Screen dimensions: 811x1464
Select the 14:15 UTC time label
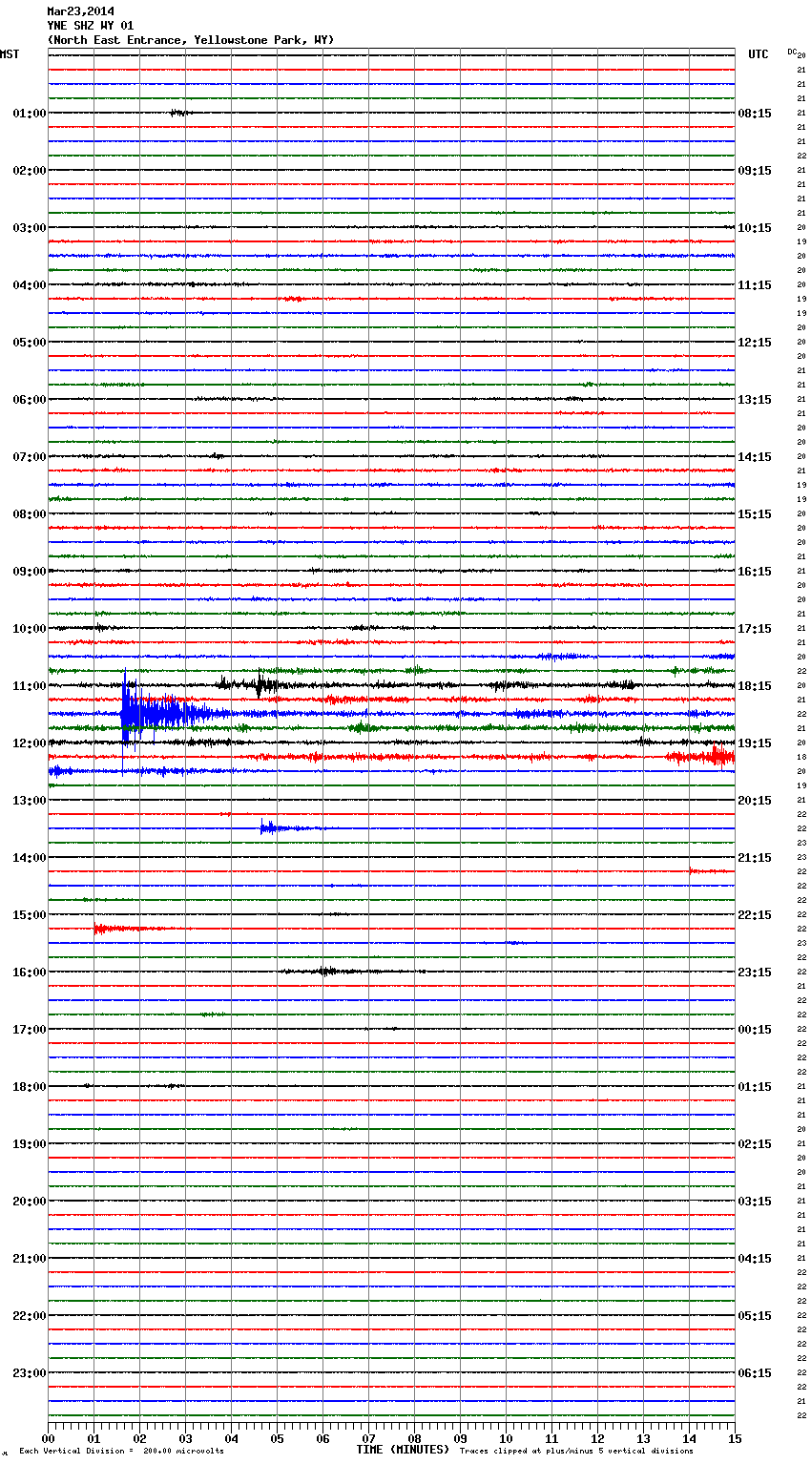(755, 457)
